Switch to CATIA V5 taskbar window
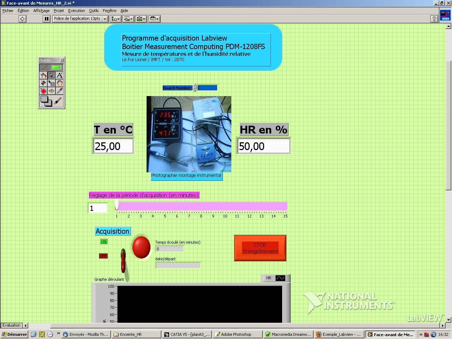This screenshot has width=452, height=339. point(187,334)
